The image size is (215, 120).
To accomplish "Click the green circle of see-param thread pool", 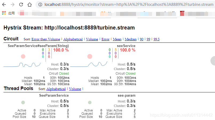I will pyautogui.click(x=90, y=102).
